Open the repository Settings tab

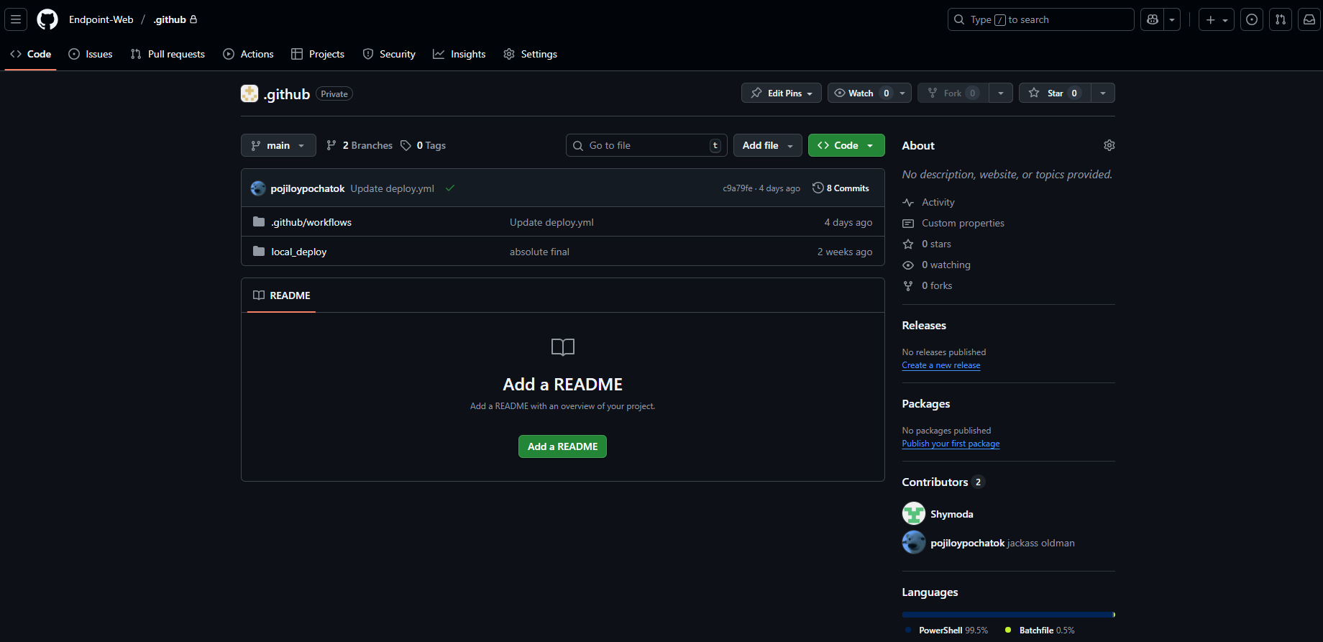click(531, 54)
